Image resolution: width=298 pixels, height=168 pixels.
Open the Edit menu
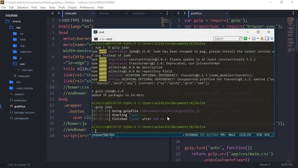click(11, 7)
